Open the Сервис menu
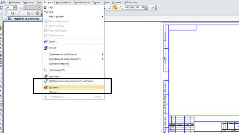Screen dimensions: 239x133 [x=96, y=3]
